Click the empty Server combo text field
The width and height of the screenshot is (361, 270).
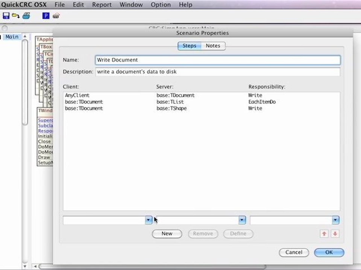[197, 220]
